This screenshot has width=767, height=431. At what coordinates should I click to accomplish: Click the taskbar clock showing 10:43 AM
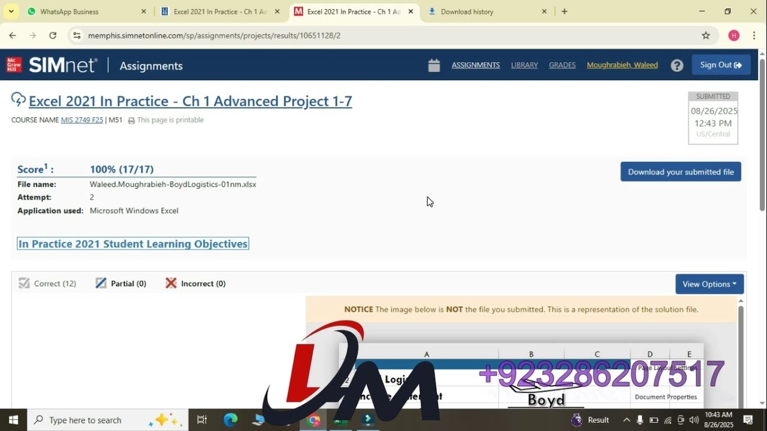tap(718, 420)
